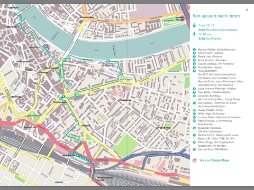Select legend entry Bettina Eichin, Marktplatzbrunnen
The image size is (254, 190).
[216, 137]
